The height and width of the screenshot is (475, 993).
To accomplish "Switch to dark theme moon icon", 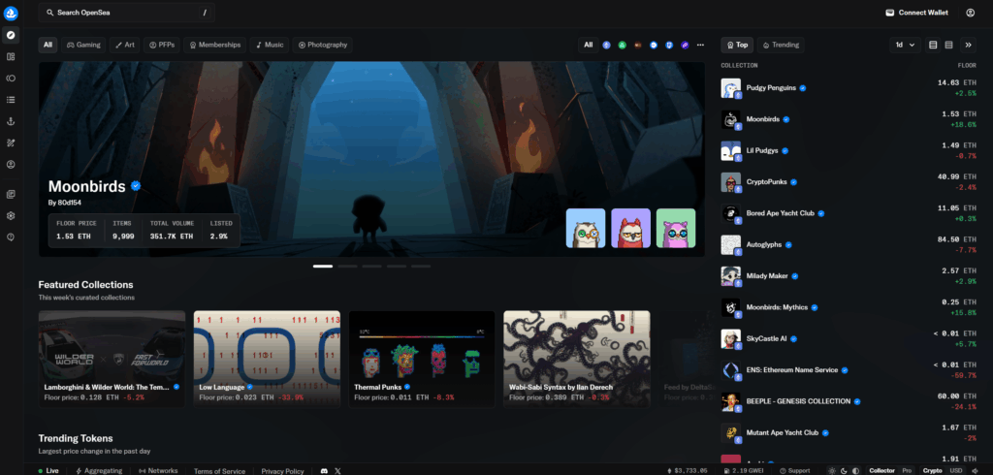I will 845,470.
